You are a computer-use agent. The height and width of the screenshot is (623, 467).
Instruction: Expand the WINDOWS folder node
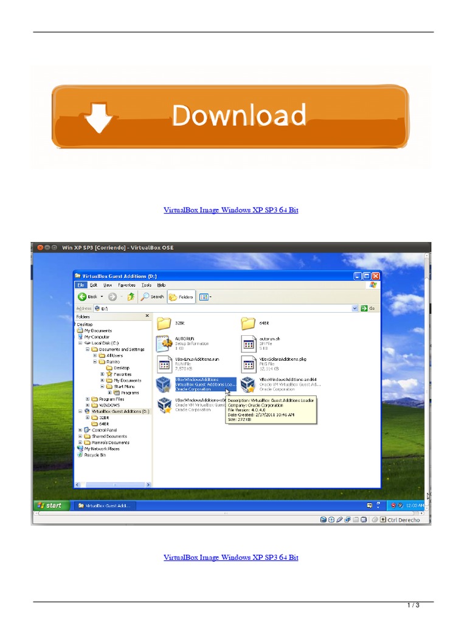pyautogui.click(x=88, y=405)
